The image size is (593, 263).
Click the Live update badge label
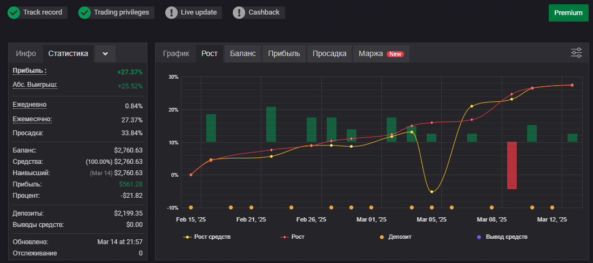[x=199, y=12]
